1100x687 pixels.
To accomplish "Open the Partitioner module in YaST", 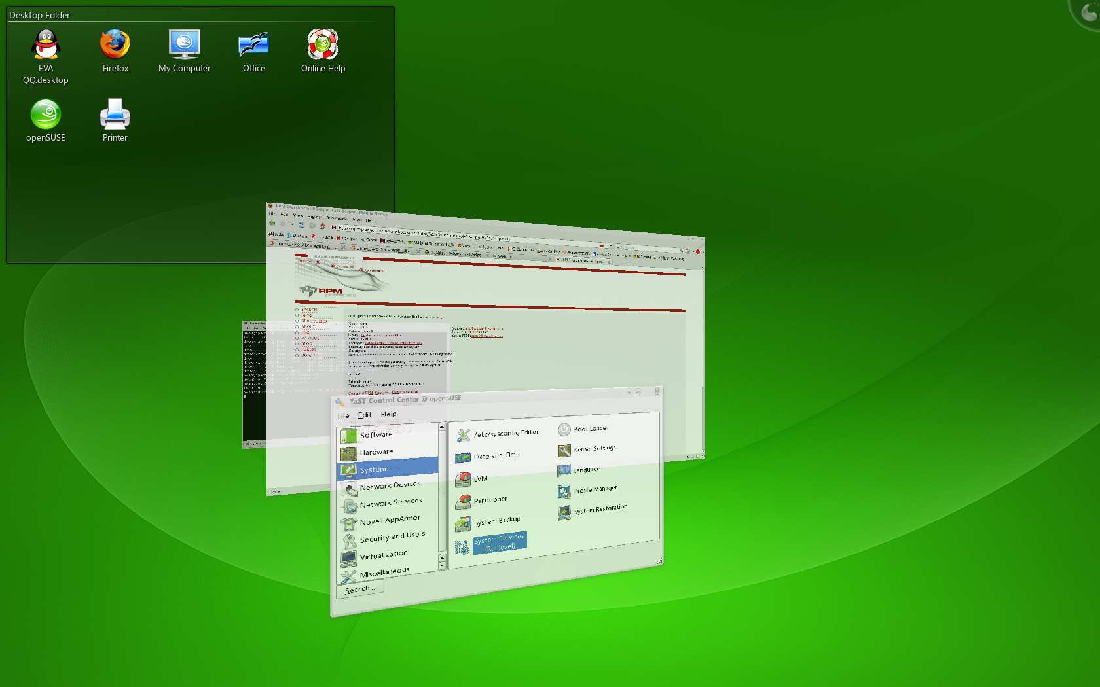I will click(481, 501).
